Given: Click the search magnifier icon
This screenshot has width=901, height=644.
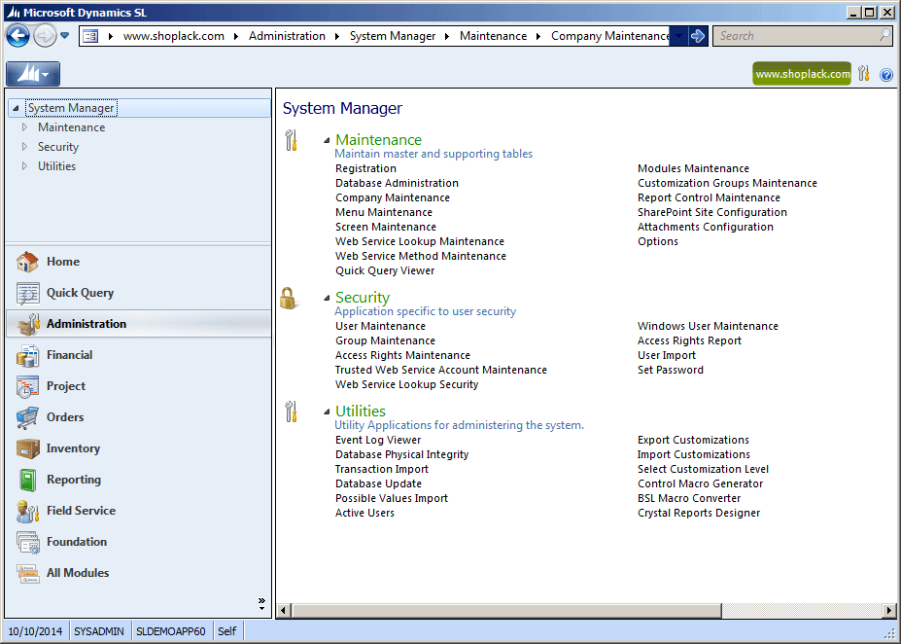Looking at the screenshot, I should point(885,36).
